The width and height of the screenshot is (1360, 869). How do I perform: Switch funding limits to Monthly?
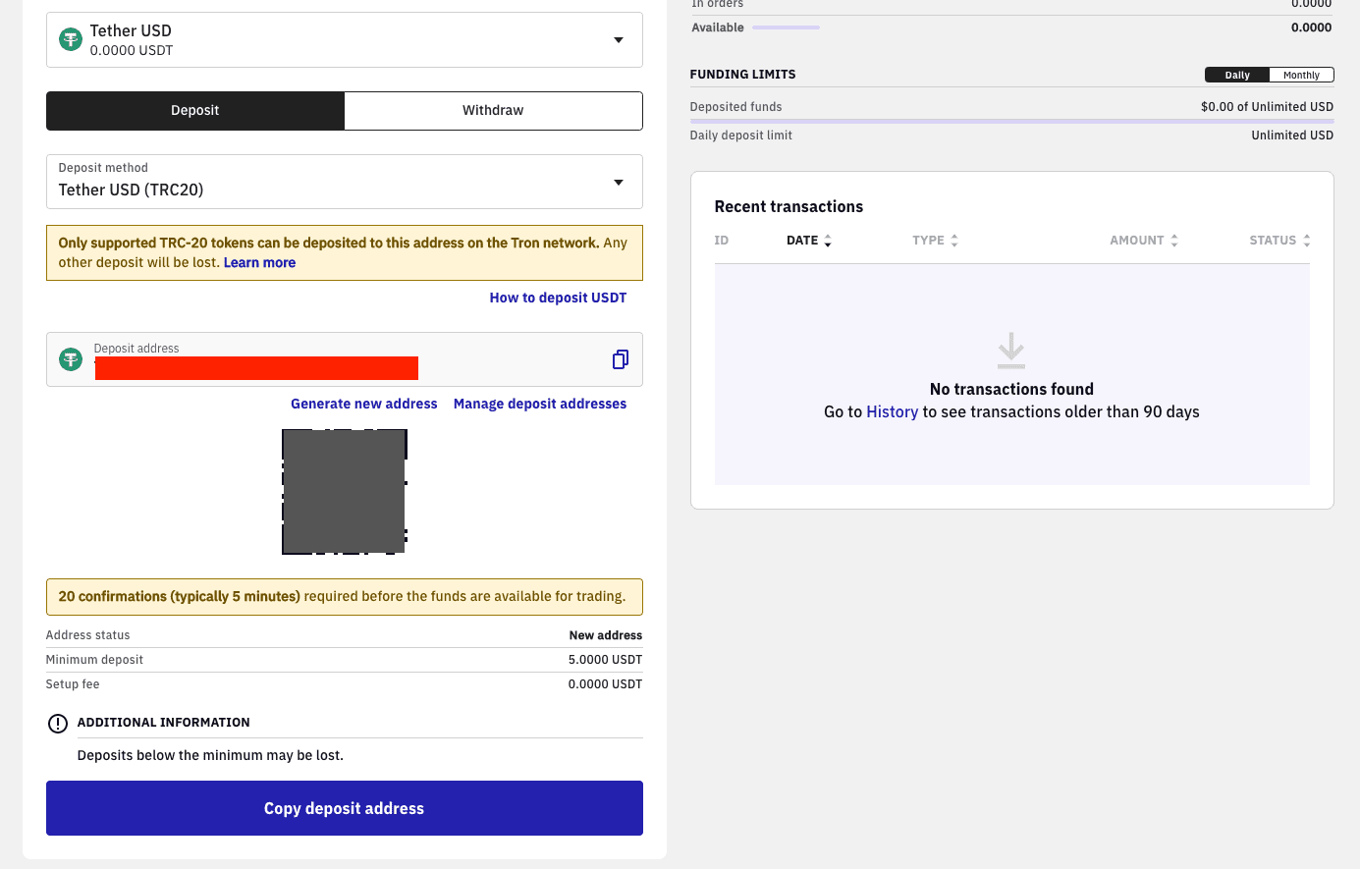tap(1301, 75)
